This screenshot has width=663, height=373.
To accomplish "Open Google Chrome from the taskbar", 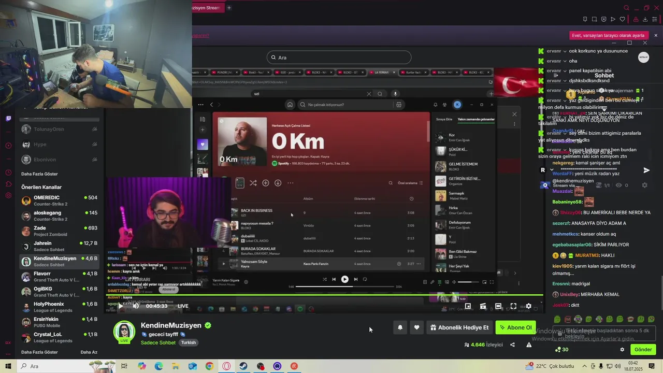I will click(209, 366).
